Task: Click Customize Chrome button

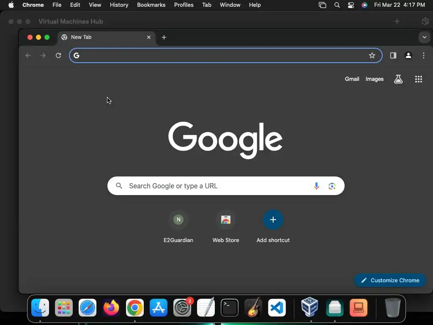Action: 390,280
